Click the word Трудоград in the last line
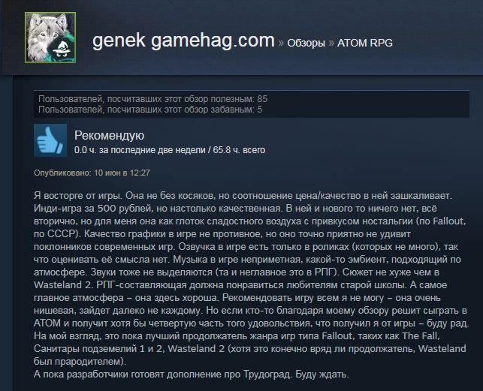The image size is (483, 391). pyautogui.click(x=267, y=374)
